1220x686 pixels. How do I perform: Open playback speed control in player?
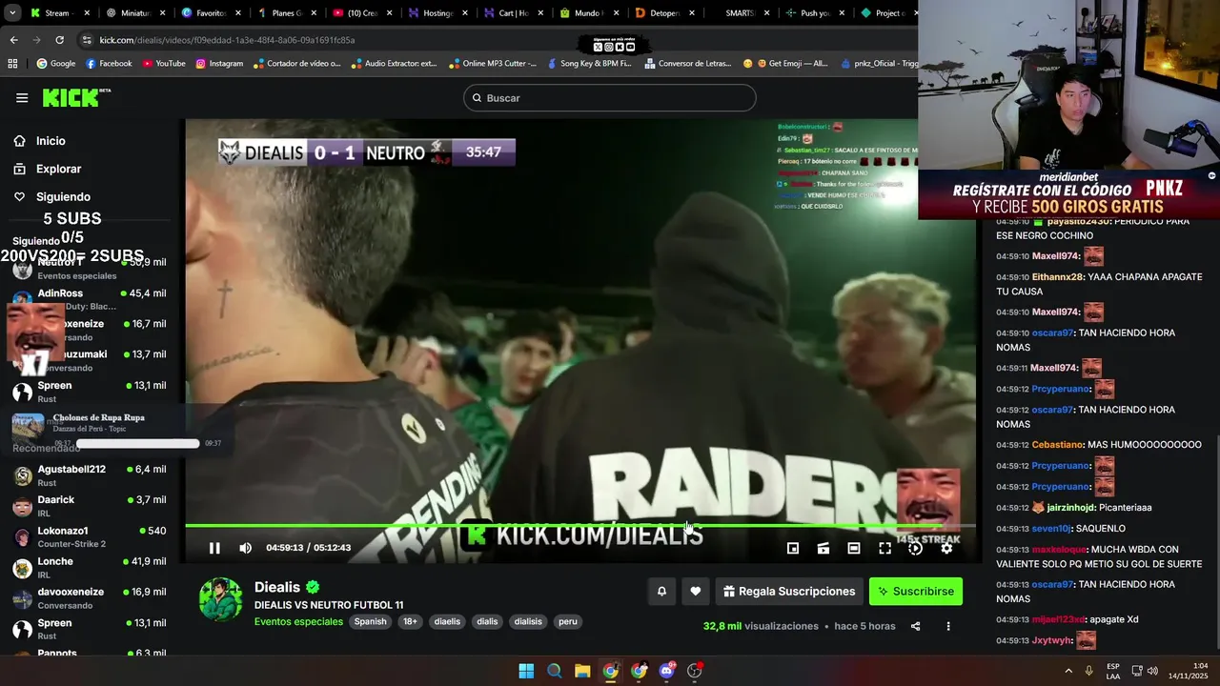pos(915,548)
